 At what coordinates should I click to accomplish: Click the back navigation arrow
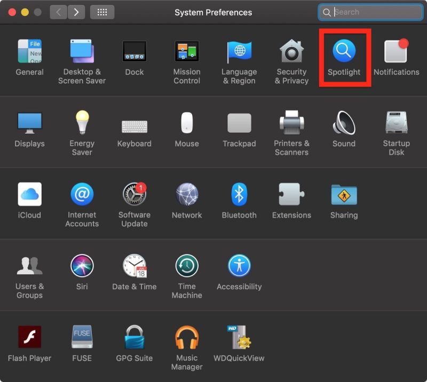[59, 12]
